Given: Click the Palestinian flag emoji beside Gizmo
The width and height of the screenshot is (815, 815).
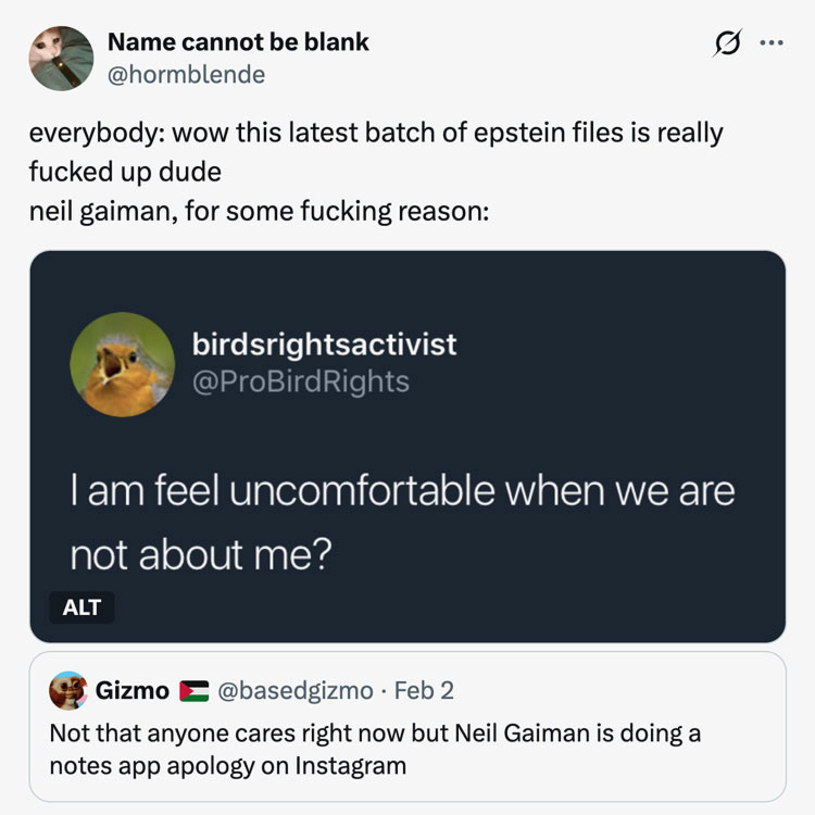Looking at the screenshot, I should point(195,691).
